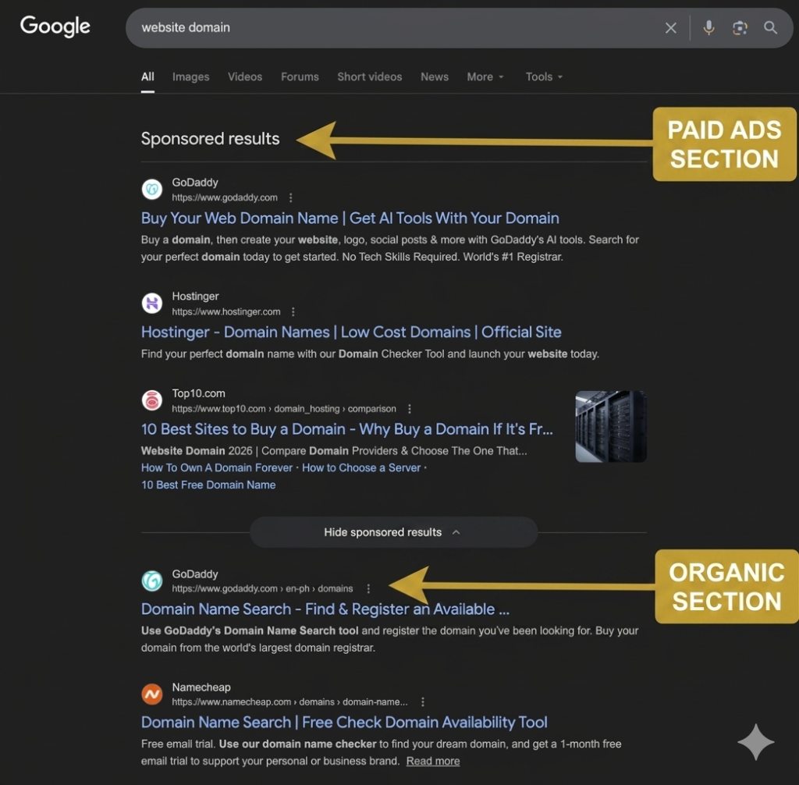Clear the search box with X icon
The width and height of the screenshot is (799, 785).
click(x=670, y=27)
